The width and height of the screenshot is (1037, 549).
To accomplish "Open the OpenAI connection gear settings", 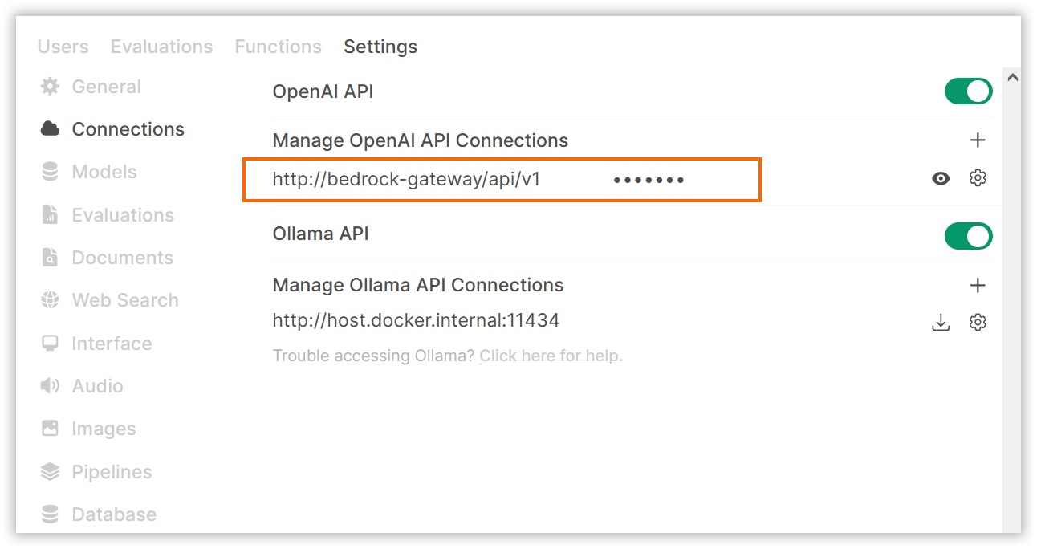I will point(978,178).
